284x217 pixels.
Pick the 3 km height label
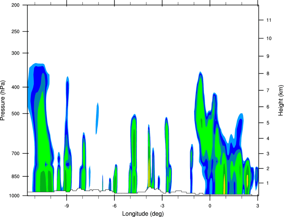268,154
